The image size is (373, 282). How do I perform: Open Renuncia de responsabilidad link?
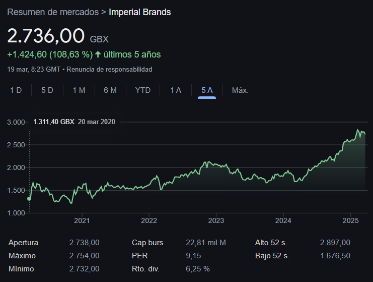point(109,70)
